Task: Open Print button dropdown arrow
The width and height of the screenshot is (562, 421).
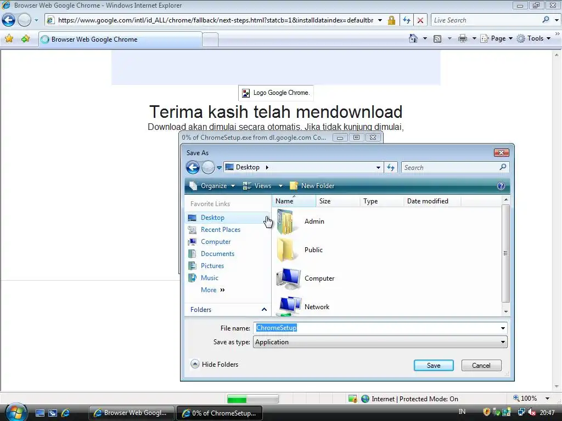Action: pos(474,38)
